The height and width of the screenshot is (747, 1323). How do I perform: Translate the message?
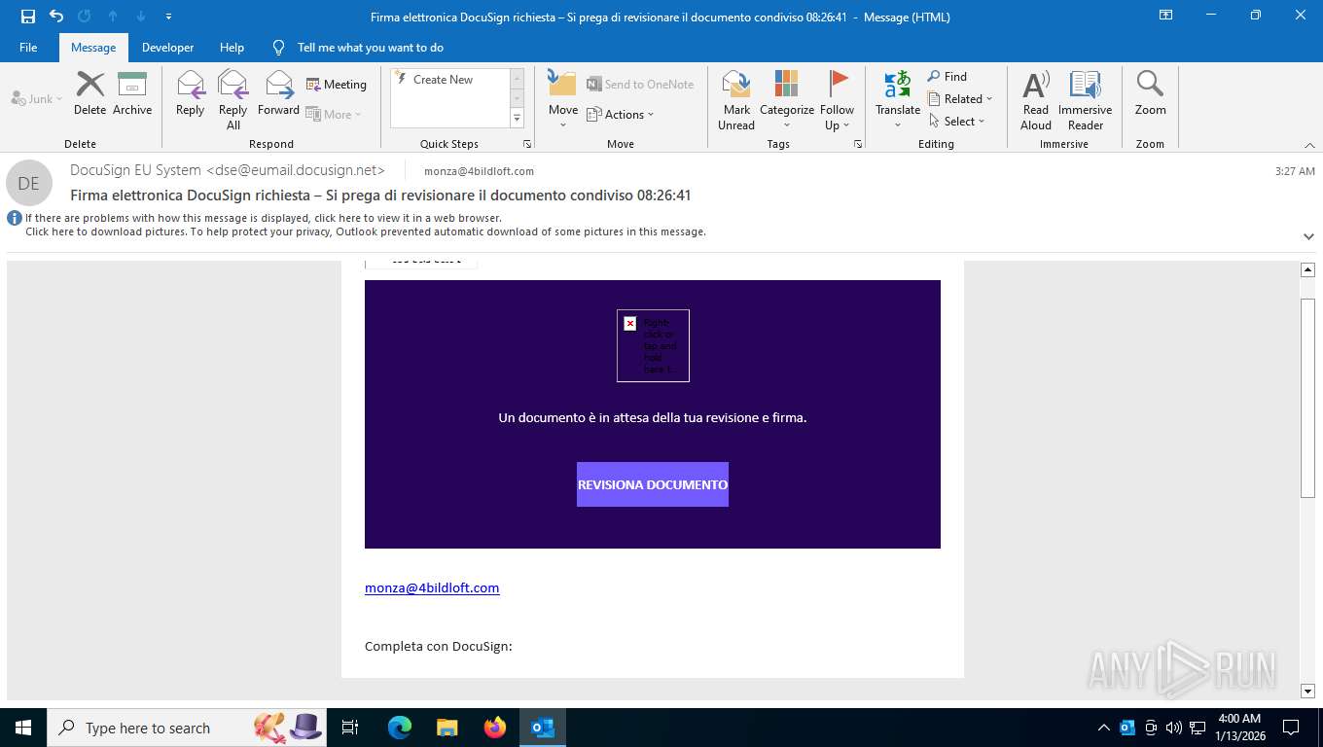click(898, 100)
